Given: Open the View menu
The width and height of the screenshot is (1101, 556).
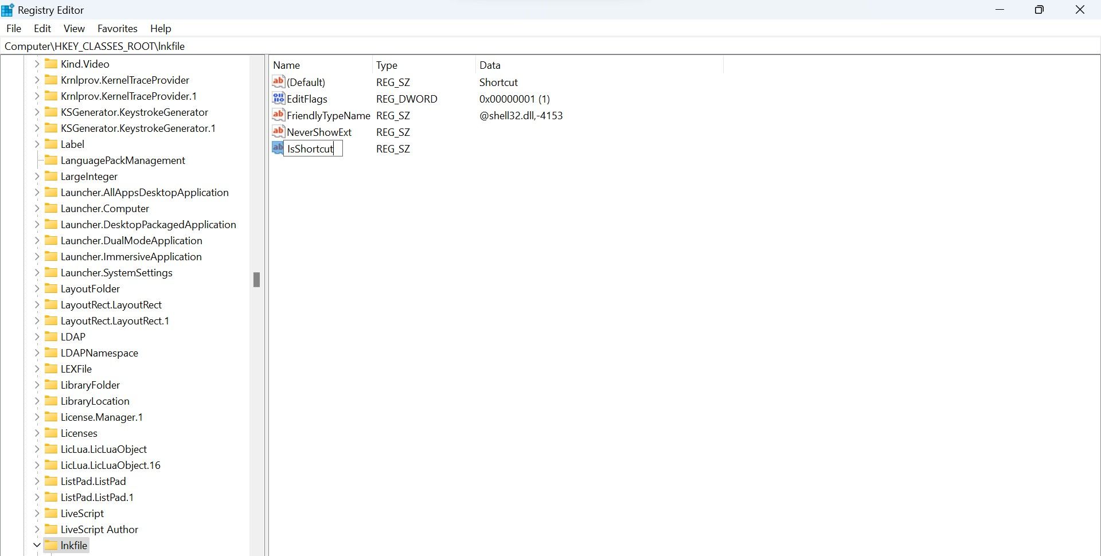Looking at the screenshot, I should pyautogui.click(x=74, y=29).
